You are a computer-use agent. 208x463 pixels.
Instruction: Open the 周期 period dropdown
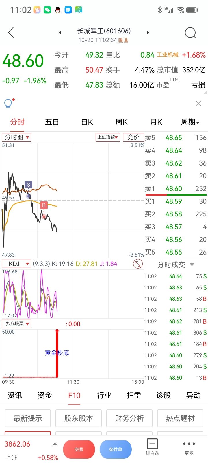[190, 122]
